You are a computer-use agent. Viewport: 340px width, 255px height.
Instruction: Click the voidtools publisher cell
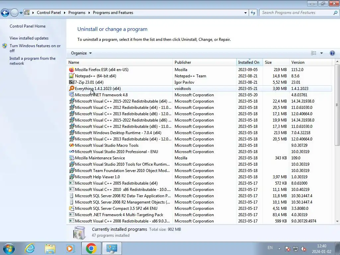pos(183,88)
